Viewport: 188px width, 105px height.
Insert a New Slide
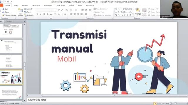(21, 12)
